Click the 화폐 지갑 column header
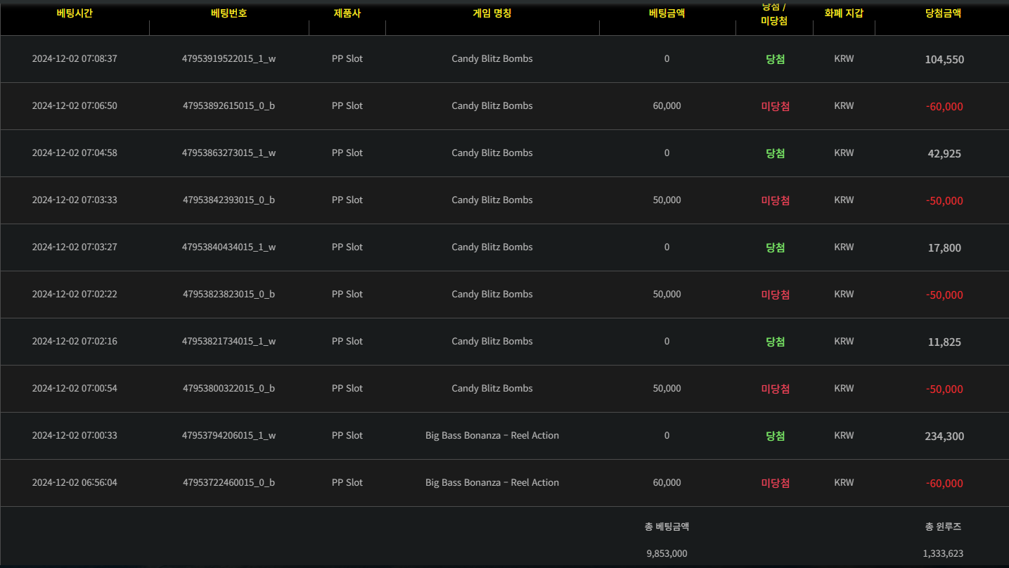This screenshot has height=568, width=1009. pos(844,13)
